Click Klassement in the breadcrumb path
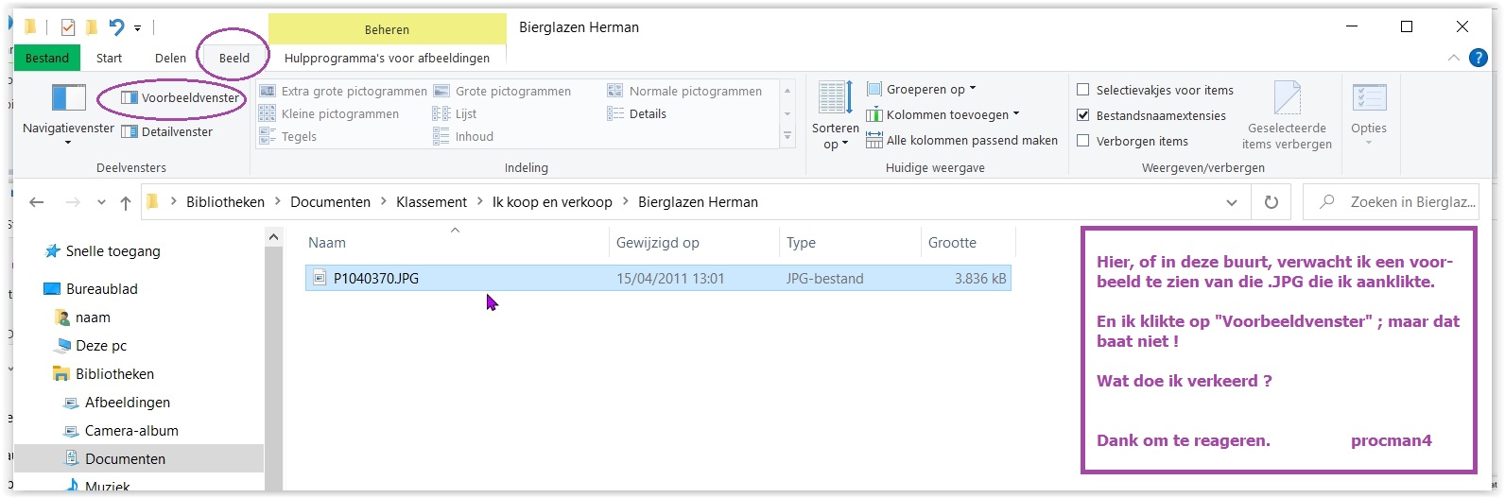Screen dimensions: 1505x498 (x=431, y=202)
